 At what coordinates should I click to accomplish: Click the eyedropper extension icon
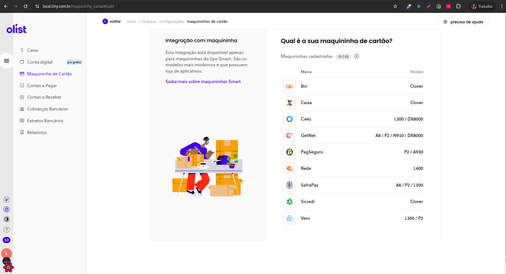point(409,6)
